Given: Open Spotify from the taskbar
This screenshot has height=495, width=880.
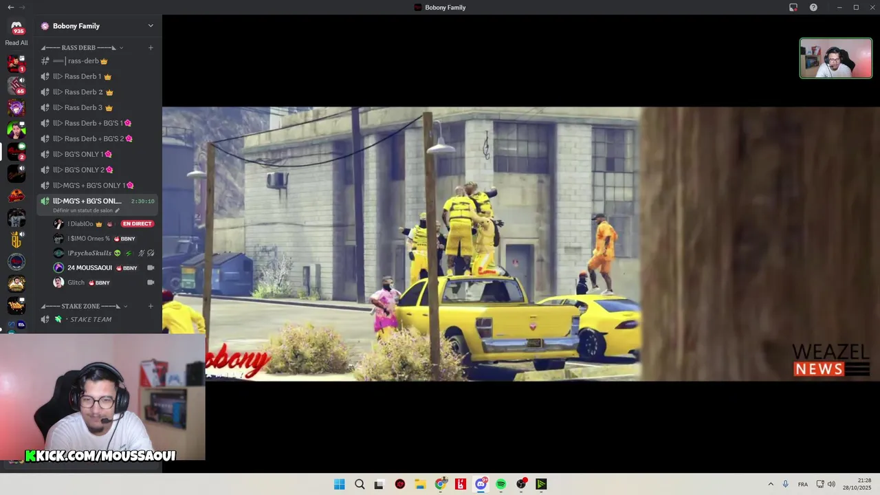Looking at the screenshot, I should [501, 484].
